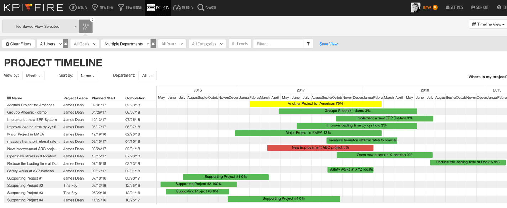Select Supporting Project #1 0% bar
507x208 pixels.
pos(226,177)
